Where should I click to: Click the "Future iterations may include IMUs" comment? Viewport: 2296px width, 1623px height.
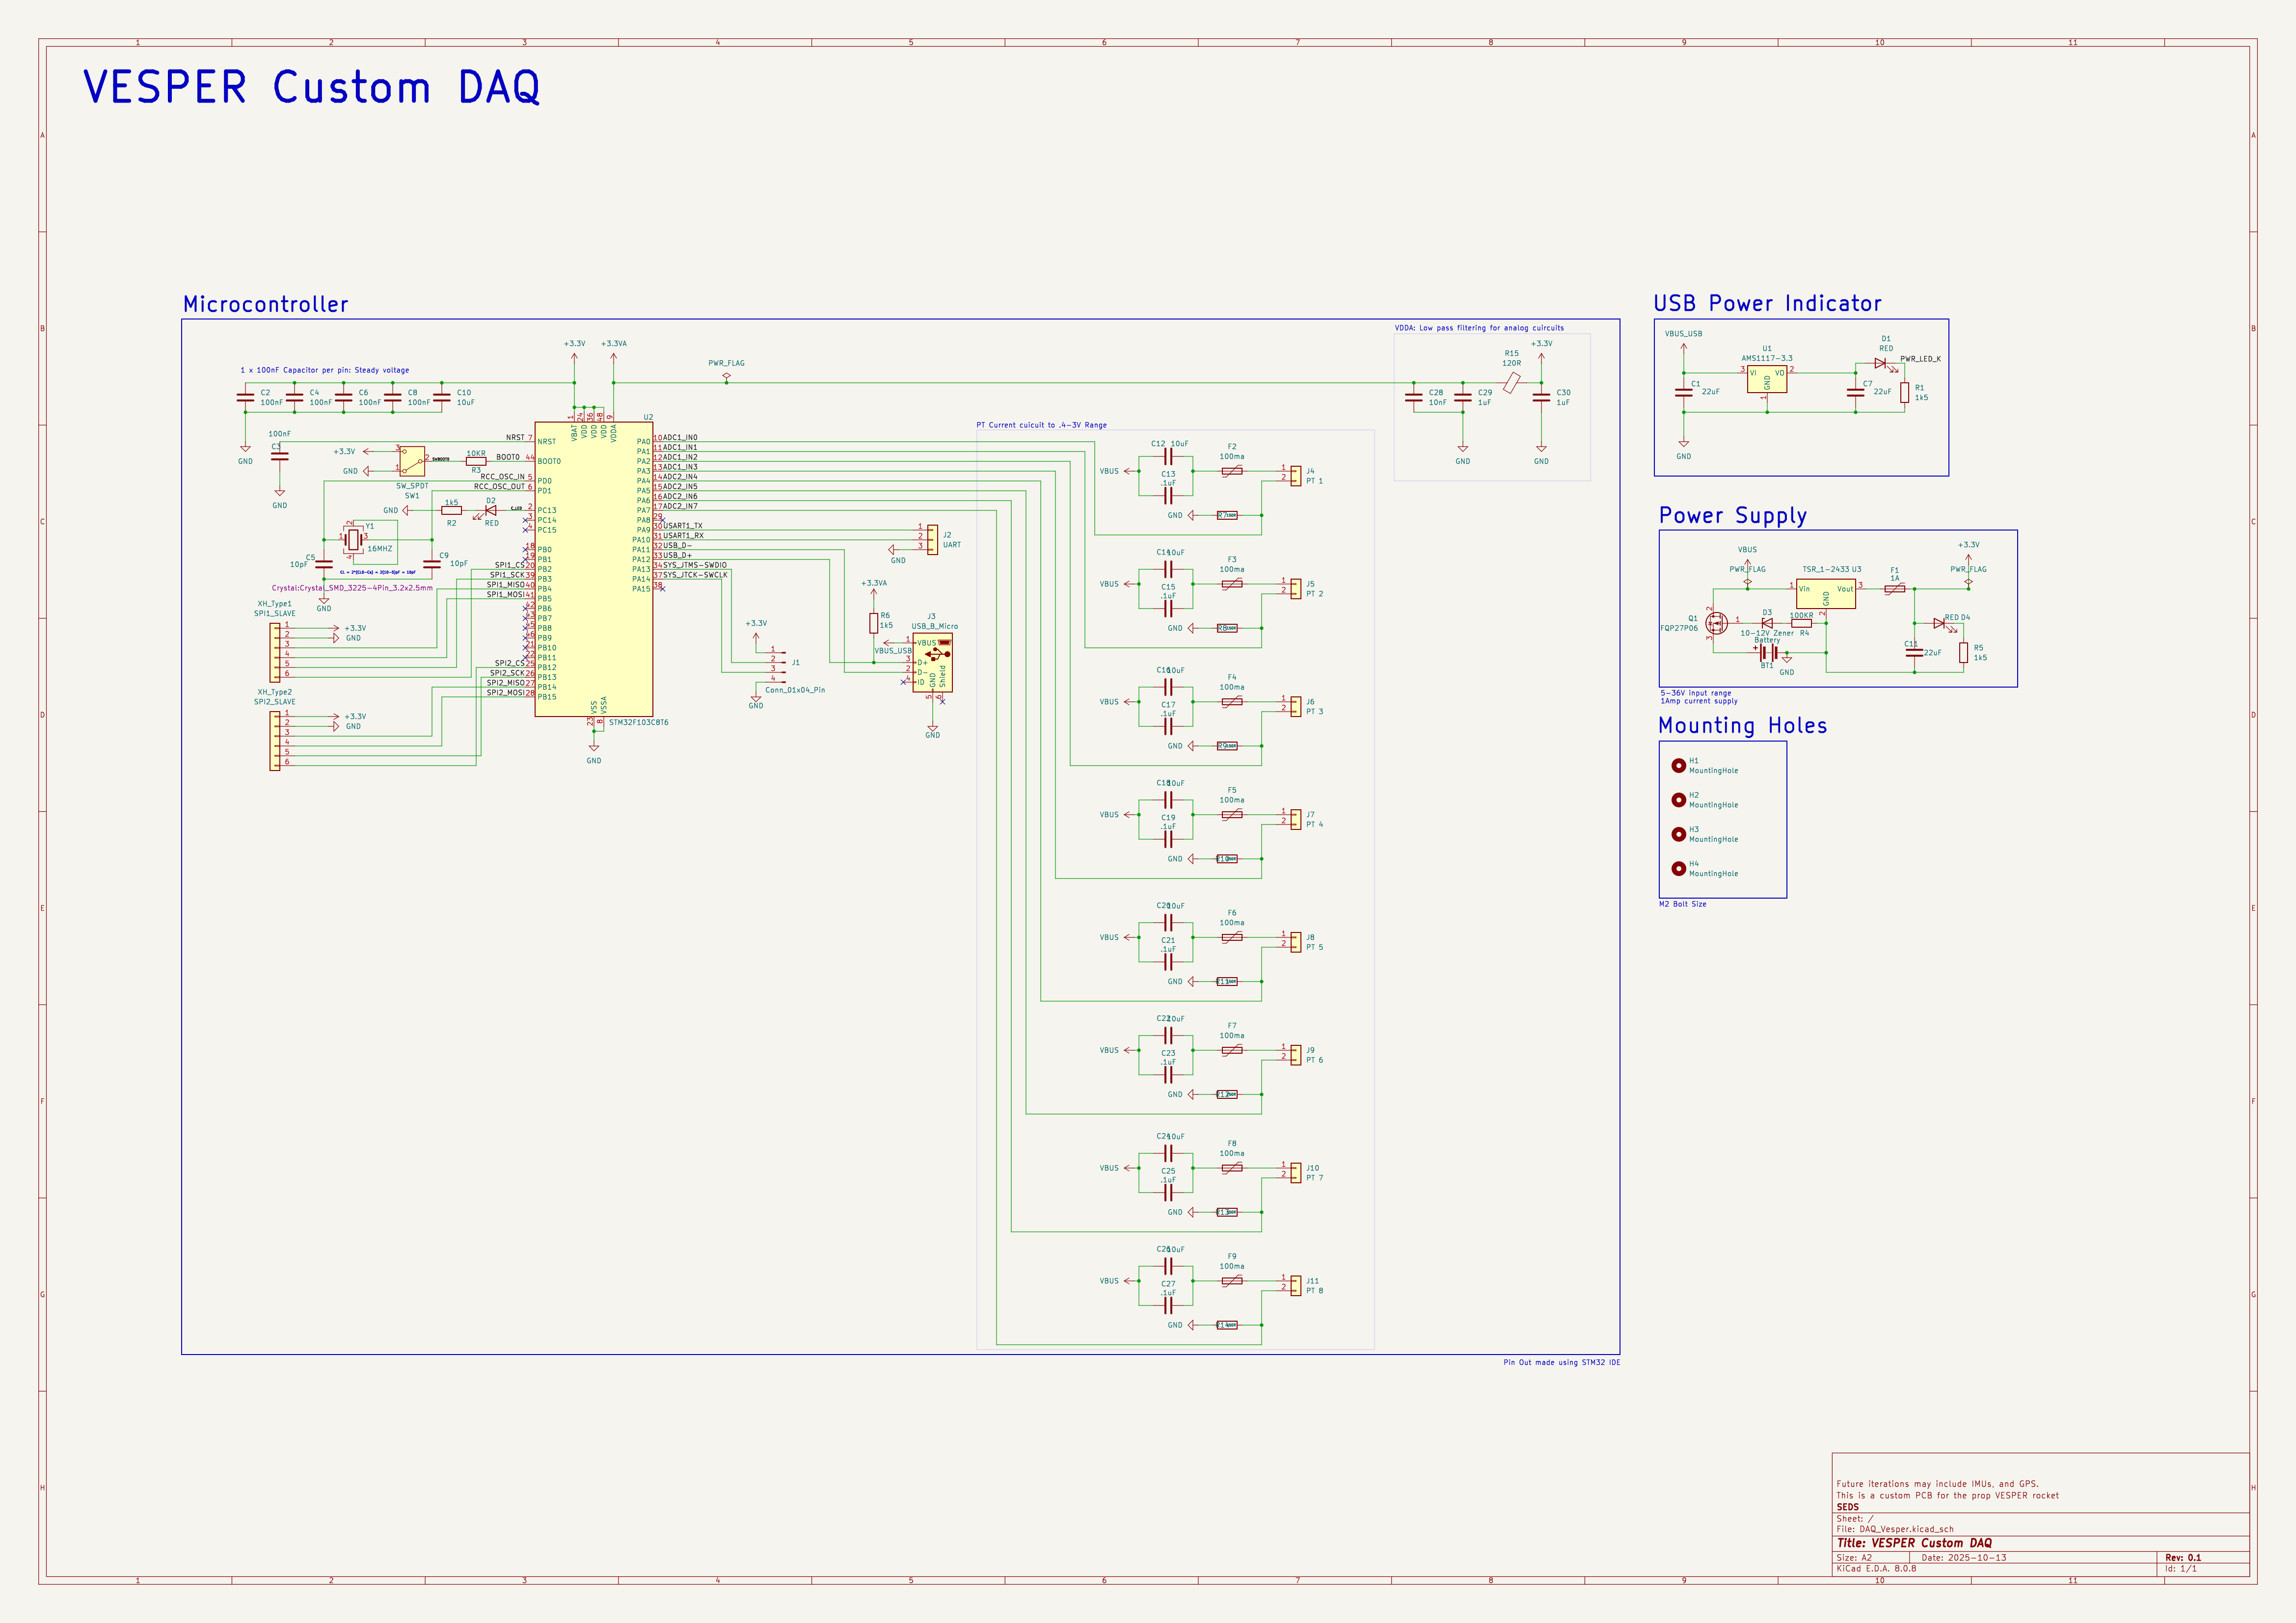[1937, 1484]
